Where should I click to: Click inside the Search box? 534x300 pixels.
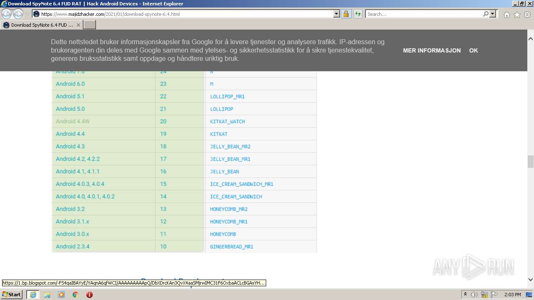pos(424,14)
